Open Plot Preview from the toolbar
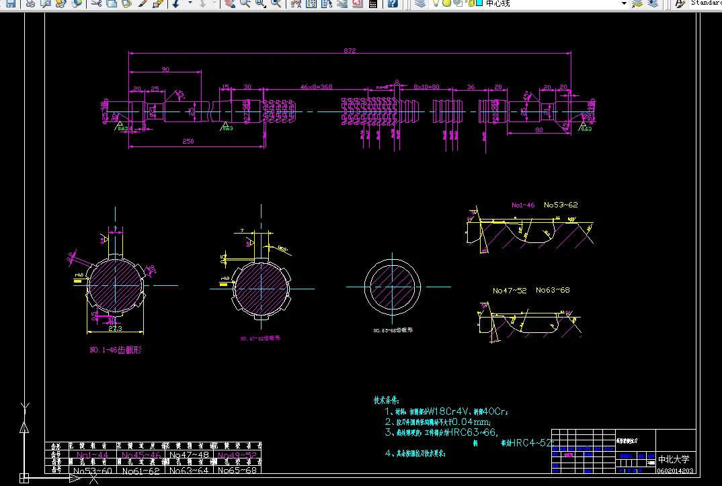 tap(45, 3)
